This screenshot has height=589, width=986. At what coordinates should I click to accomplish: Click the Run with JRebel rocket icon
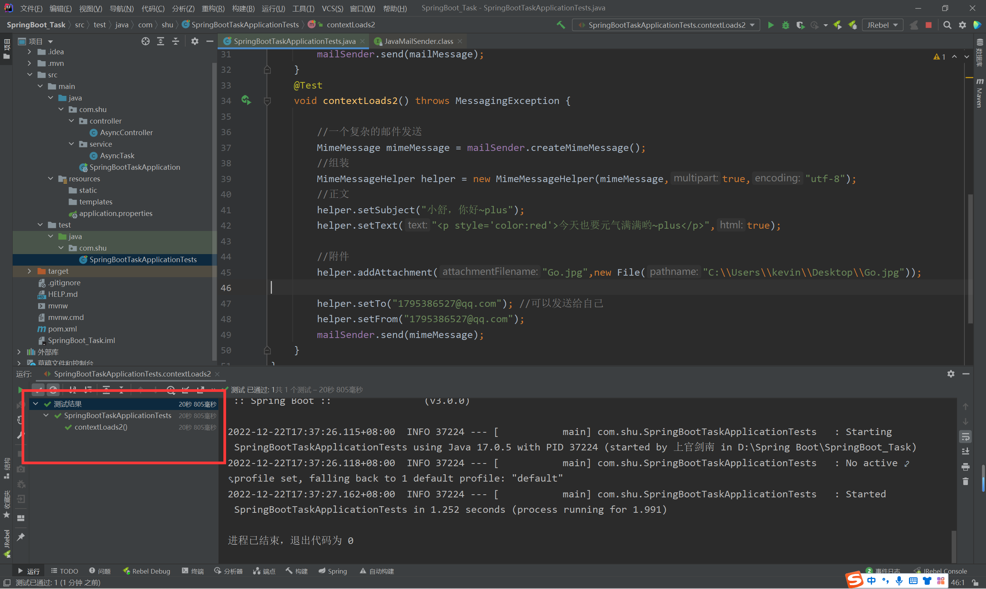837,25
